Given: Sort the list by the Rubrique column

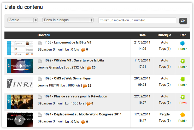Looking at the screenshot, I should (x=164, y=35).
